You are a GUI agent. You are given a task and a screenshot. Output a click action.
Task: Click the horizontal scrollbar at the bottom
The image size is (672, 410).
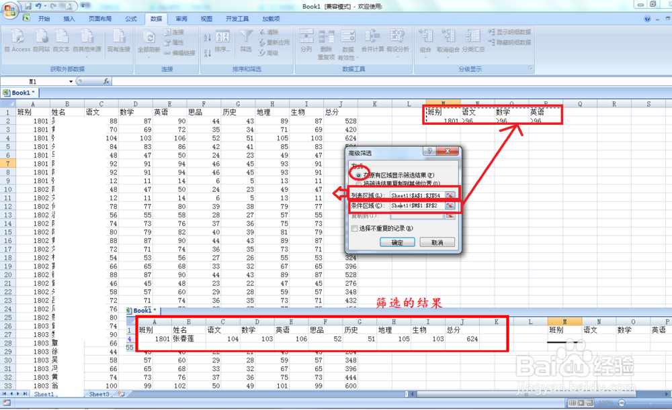pyautogui.click(x=526, y=394)
